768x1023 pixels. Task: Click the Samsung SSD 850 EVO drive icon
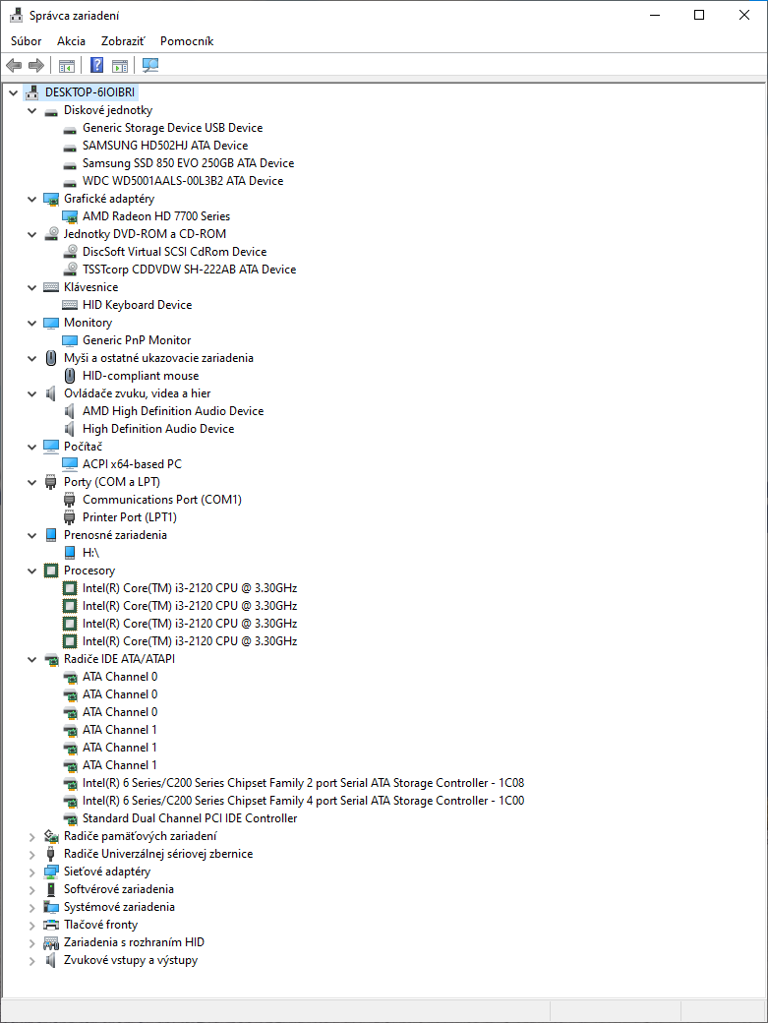click(x=70, y=163)
